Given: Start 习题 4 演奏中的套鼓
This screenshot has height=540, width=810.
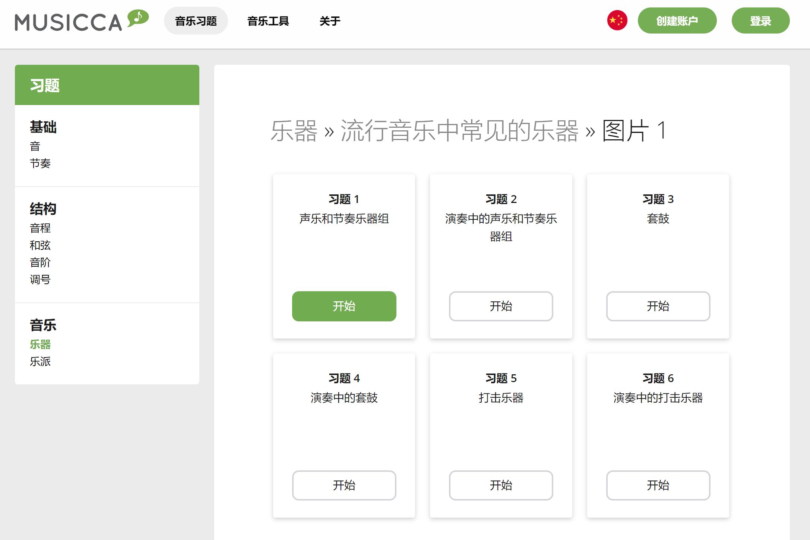Looking at the screenshot, I should [x=344, y=485].
